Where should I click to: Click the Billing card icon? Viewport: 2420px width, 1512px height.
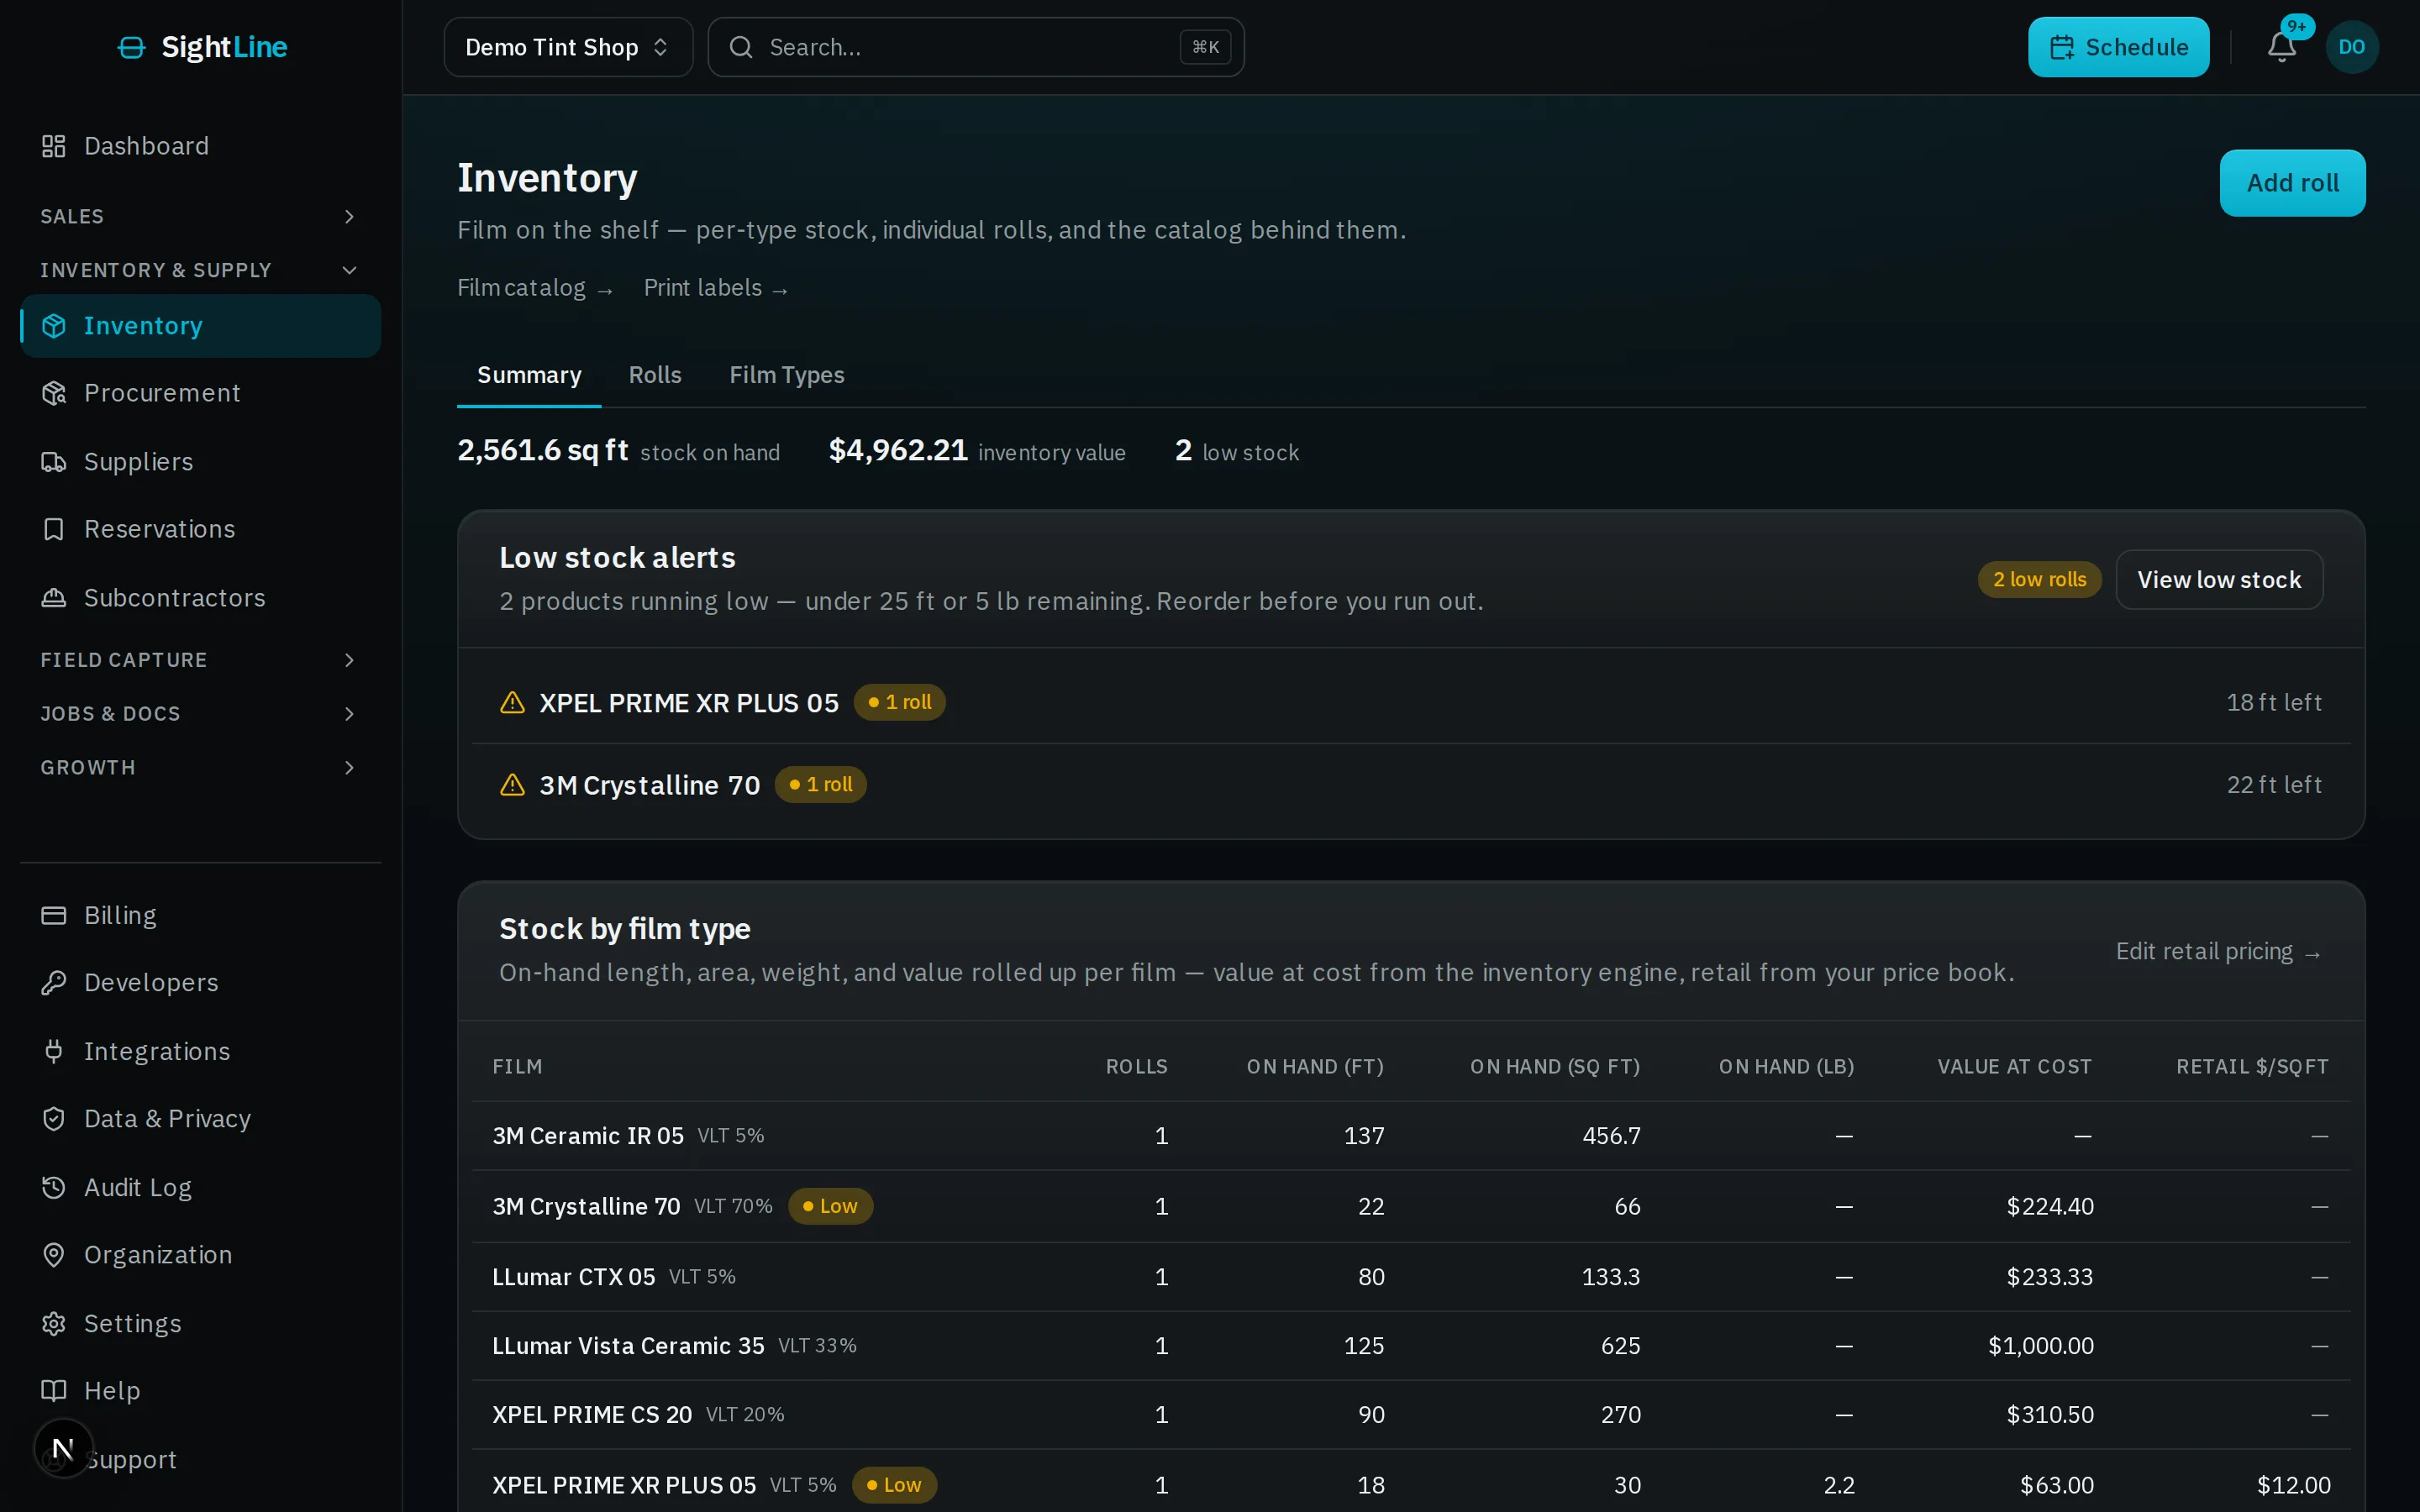(54, 915)
